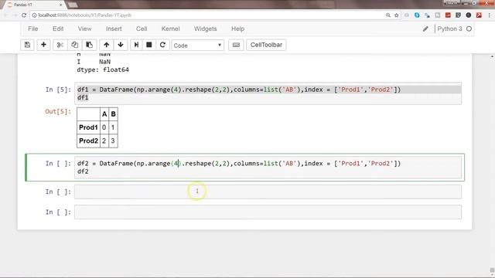Viewport: 495px width, 278px height.
Task: Open the Widgets menu
Action: pyautogui.click(x=205, y=29)
